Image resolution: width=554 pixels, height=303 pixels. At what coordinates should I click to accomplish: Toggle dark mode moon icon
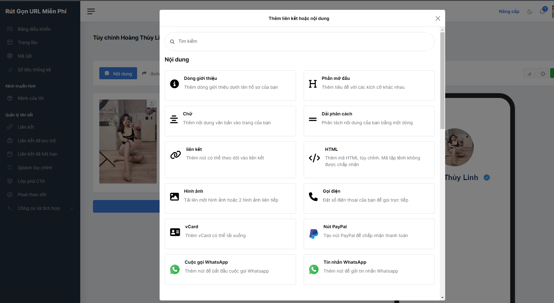(530, 12)
